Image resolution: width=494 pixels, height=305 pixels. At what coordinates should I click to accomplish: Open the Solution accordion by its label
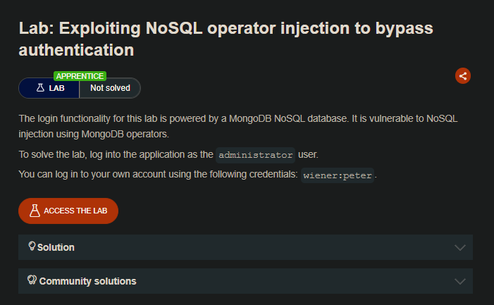[x=56, y=247]
